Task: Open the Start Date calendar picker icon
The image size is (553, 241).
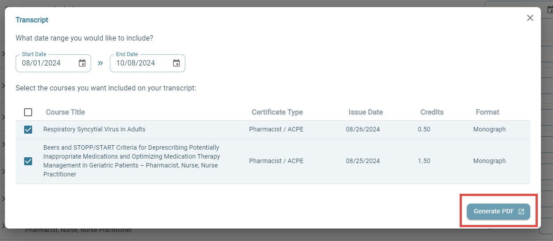Action: 82,63
